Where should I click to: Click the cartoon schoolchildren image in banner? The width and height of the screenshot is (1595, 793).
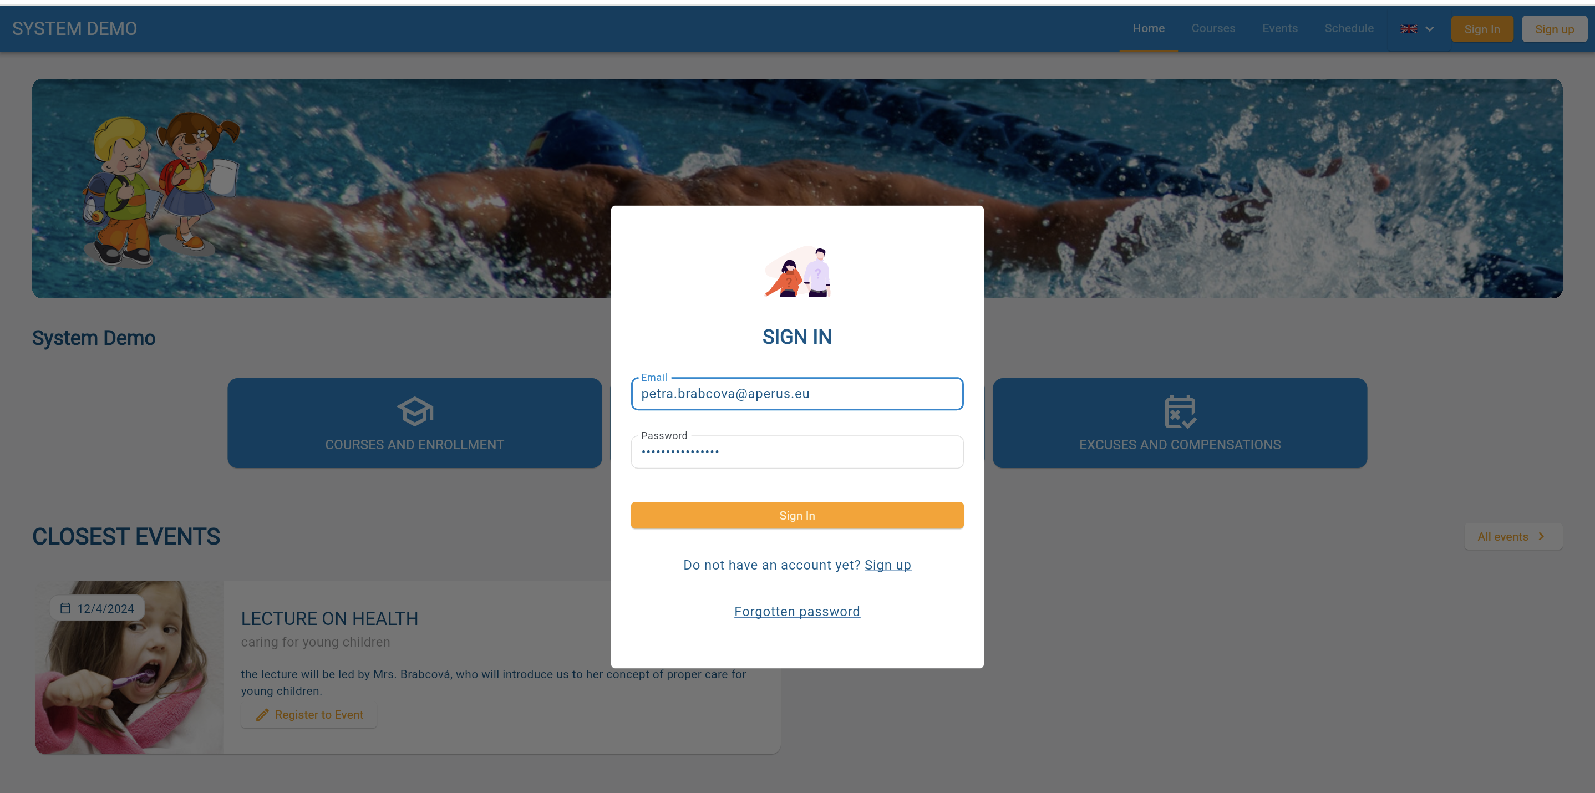point(161,189)
